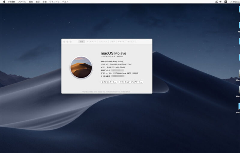The image size is (240, 153).
Task: Minimize the About This Mac window
Action: click(67, 42)
